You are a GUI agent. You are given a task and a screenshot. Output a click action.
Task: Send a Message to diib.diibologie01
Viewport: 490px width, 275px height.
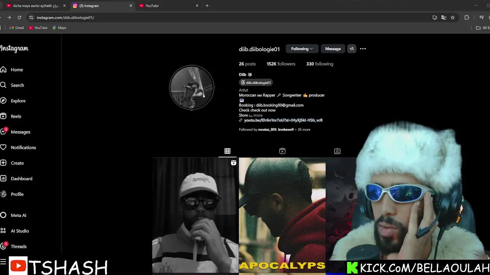tap(333, 49)
